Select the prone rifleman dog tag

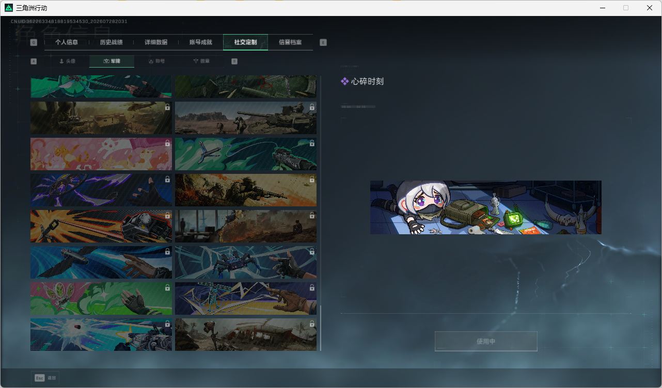pos(246,190)
